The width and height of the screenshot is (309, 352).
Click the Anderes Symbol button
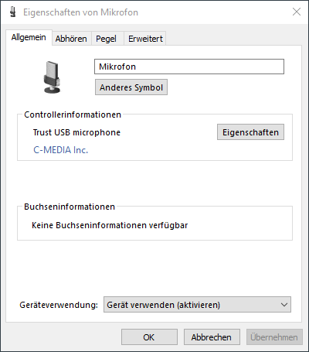coord(131,87)
